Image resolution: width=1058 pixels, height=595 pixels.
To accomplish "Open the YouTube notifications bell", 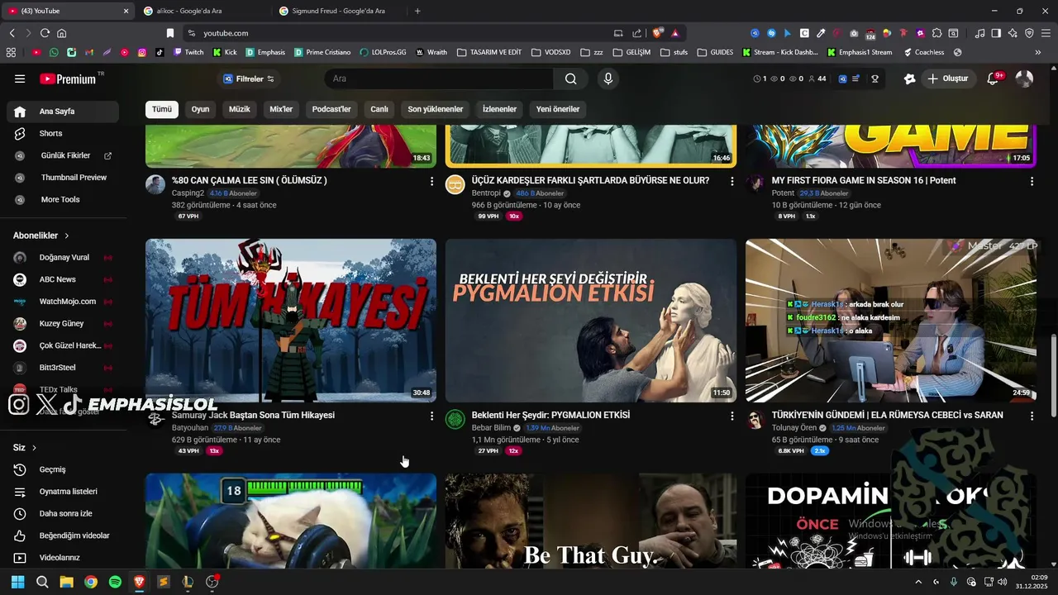I will coord(994,79).
